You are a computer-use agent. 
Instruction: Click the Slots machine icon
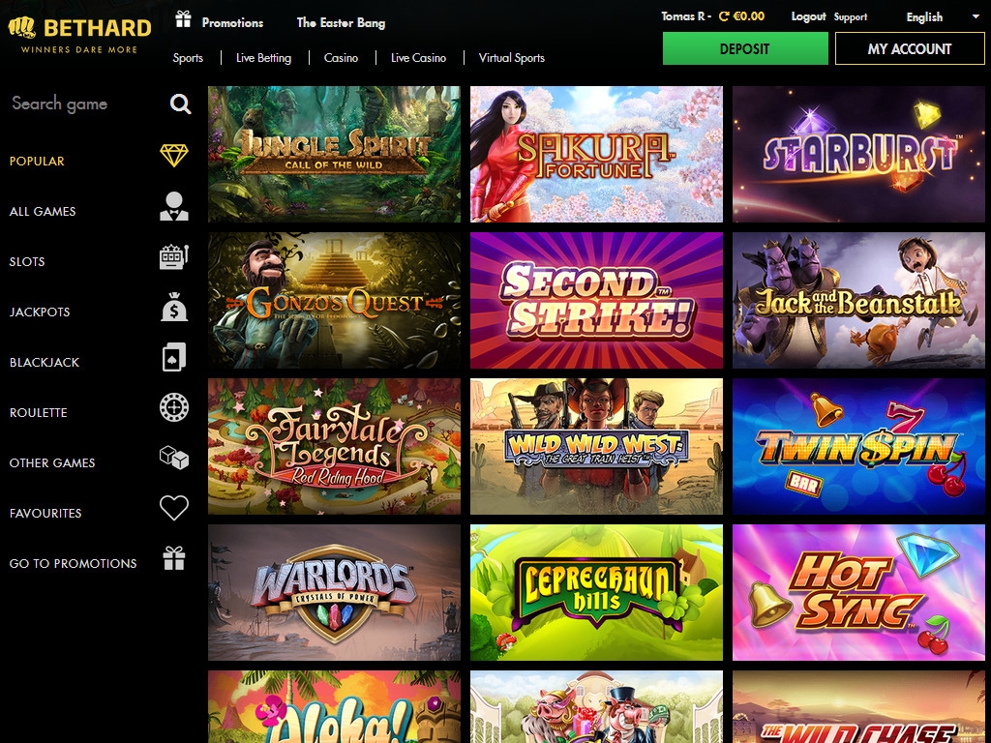click(x=174, y=257)
